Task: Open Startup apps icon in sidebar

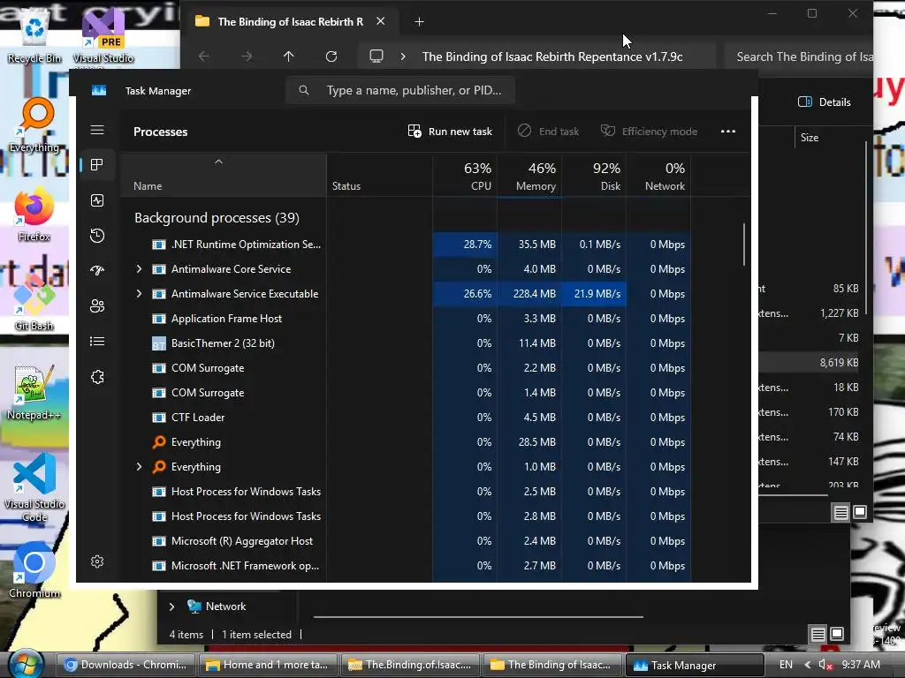Action: pyautogui.click(x=97, y=270)
